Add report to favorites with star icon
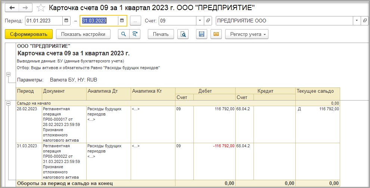The width and height of the screenshot is (370, 188). [x=42, y=8]
